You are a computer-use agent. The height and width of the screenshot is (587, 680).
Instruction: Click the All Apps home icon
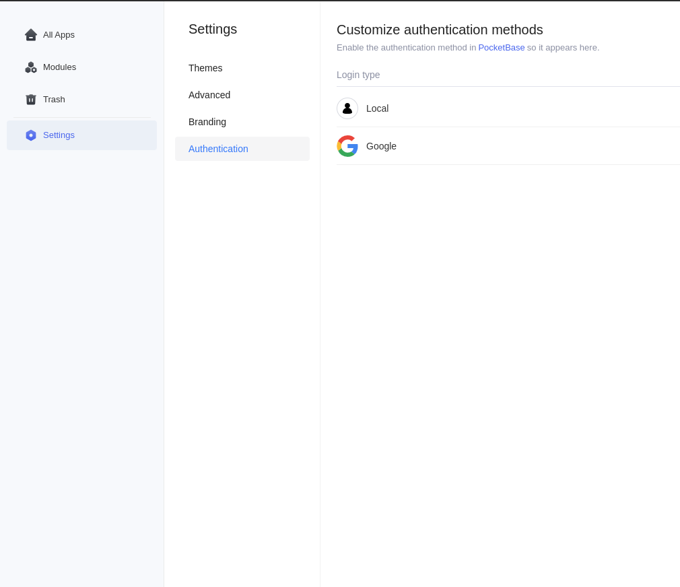coord(31,35)
